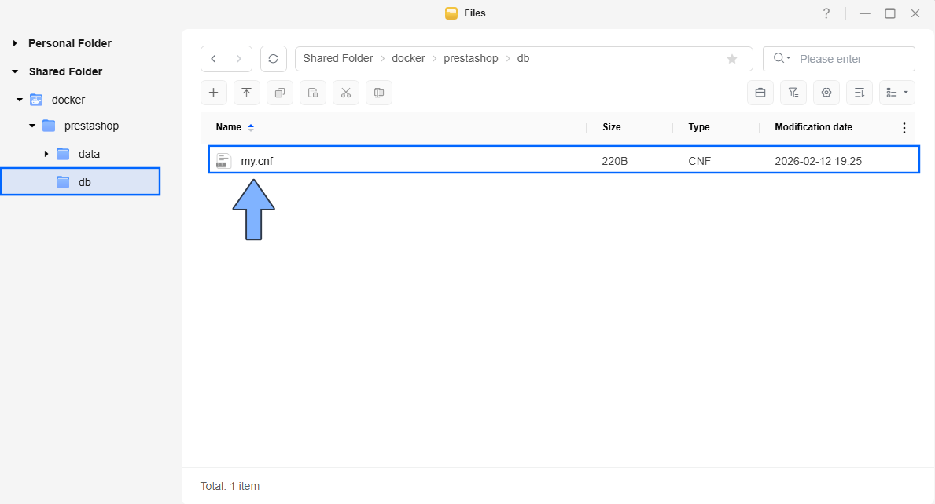This screenshot has height=504, width=935.
Task: Click the briefcase toolbox icon
Action: [x=760, y=93]
